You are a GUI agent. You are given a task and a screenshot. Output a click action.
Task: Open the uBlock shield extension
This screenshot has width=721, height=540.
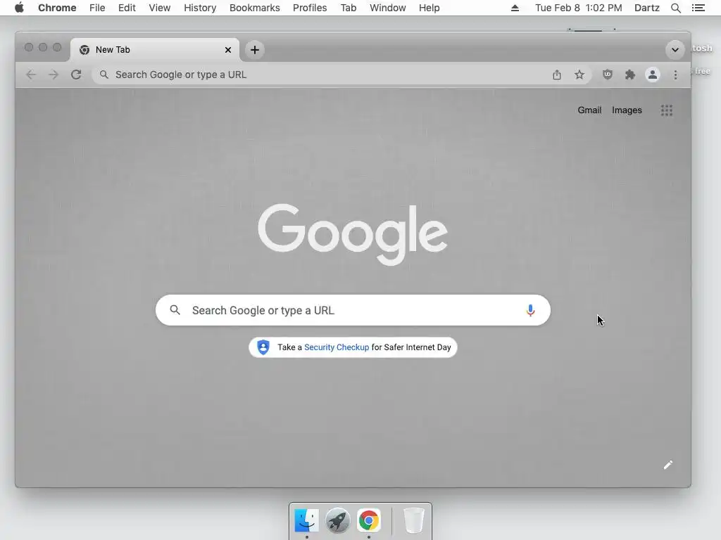(x=608, y=75)
